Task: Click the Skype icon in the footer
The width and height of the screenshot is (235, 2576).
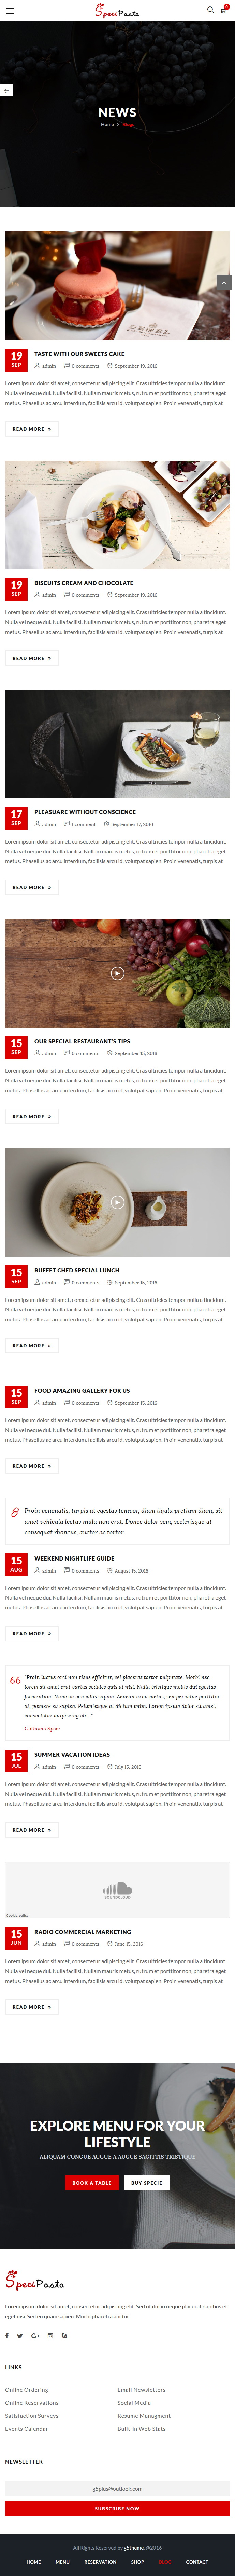Action: tap(64, 2336)
